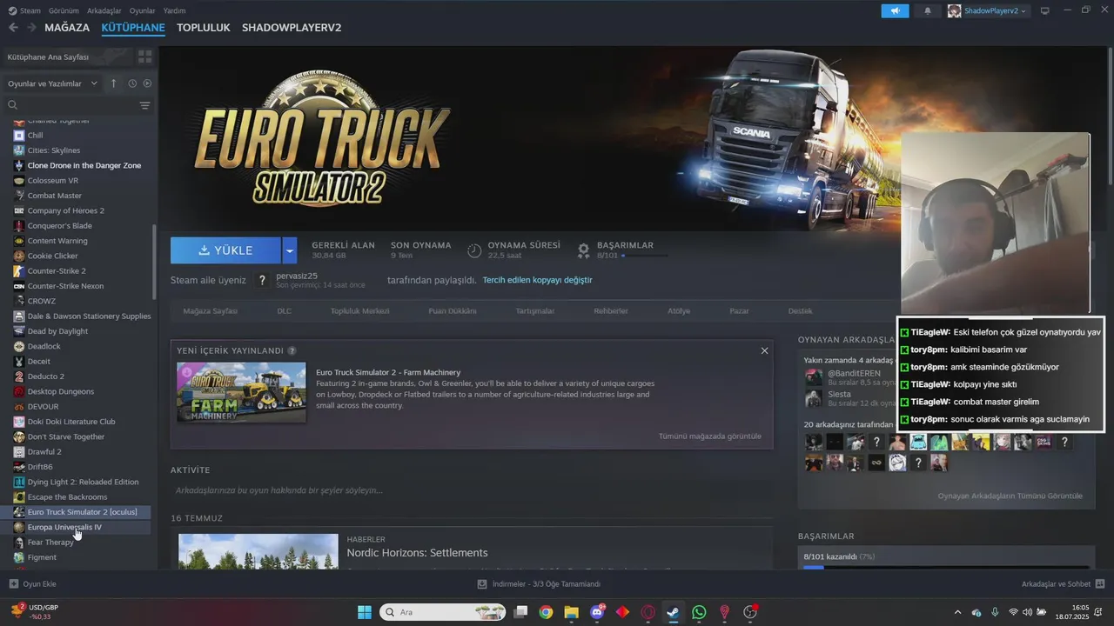Open the ShadowPlayerv2 account dropdown
The width and height of the screenshot is (1114, 626).
coord(988,10)
